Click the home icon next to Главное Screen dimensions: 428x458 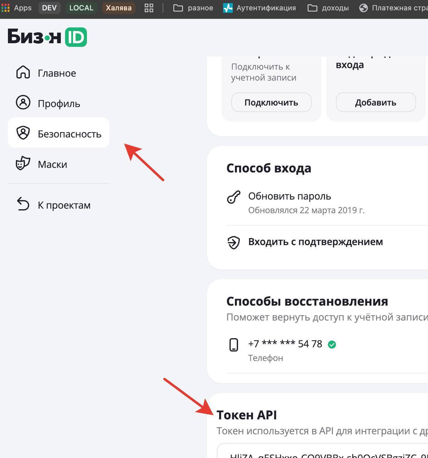(23, 72)
